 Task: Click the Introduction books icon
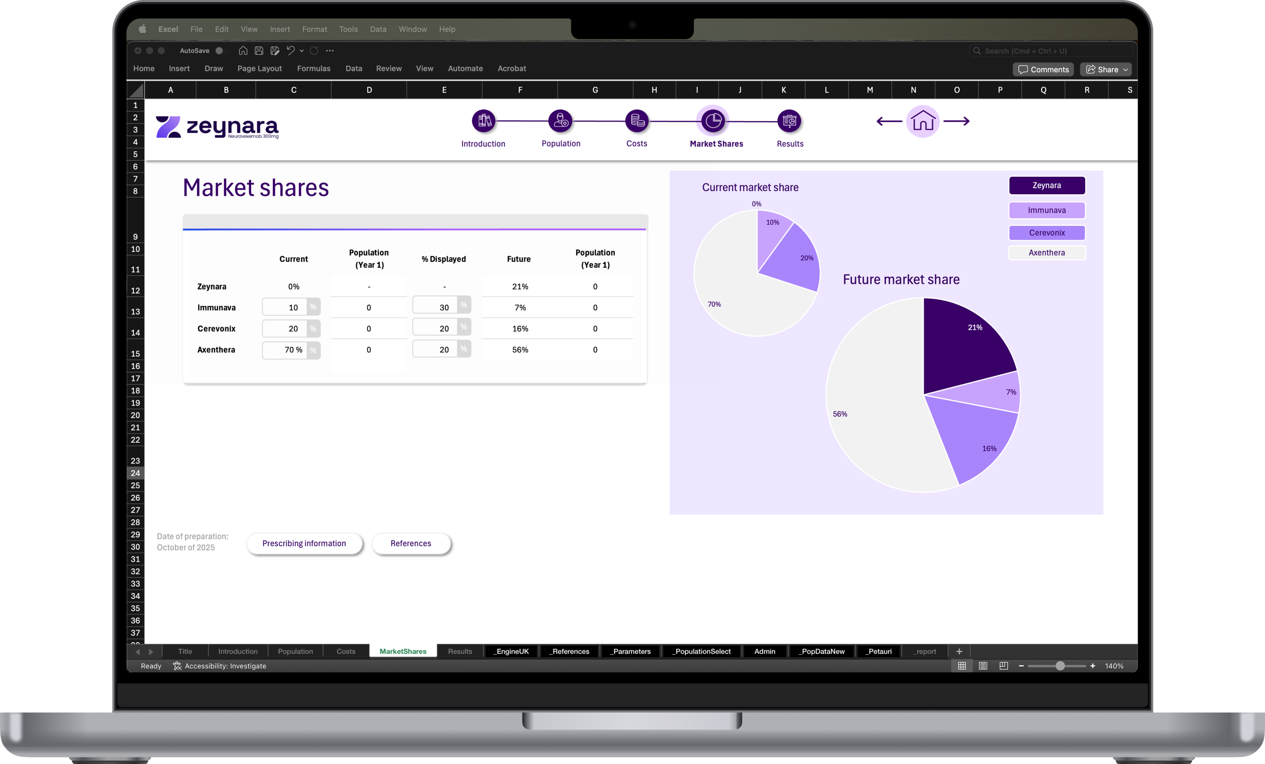pos(484,121)
